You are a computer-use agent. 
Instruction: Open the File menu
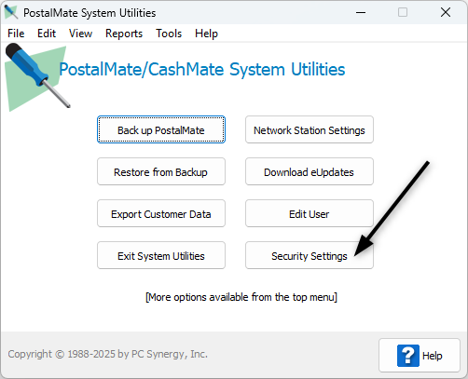click(16, 34)
